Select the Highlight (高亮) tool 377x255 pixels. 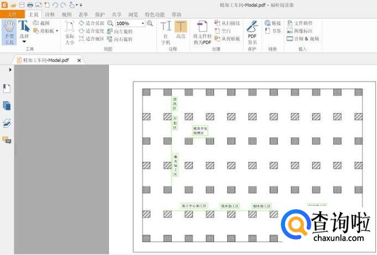(181, 30)
